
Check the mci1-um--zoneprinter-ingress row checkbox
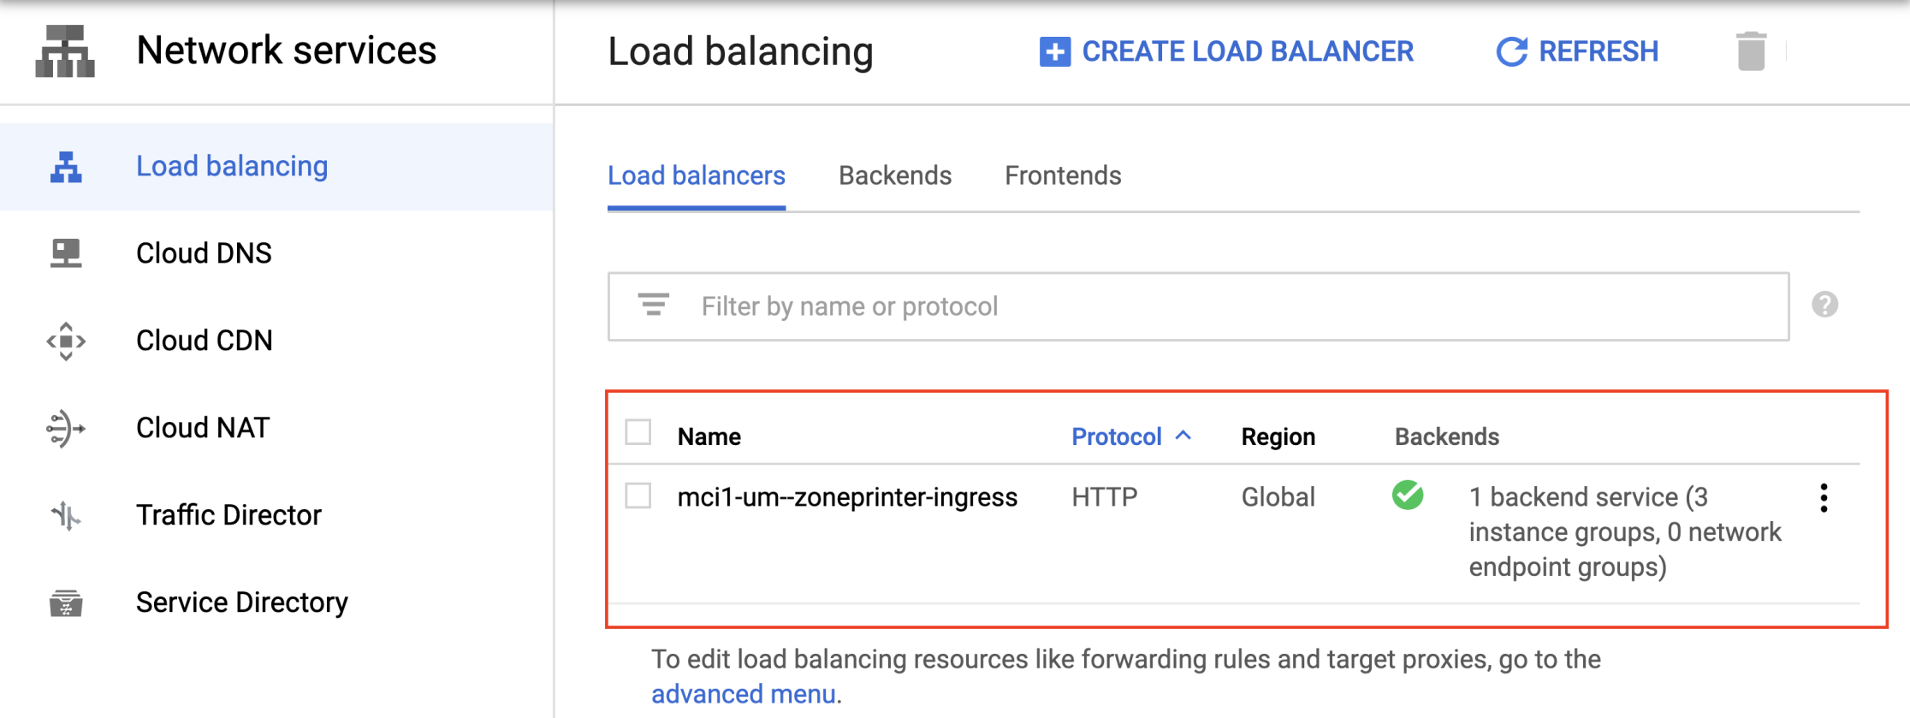[638, 495]
